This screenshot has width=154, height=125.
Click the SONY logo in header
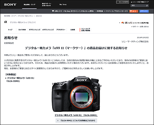10,5
